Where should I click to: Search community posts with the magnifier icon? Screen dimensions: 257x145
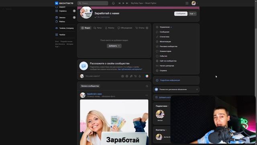pyautogui.click(x=147, y=86)
